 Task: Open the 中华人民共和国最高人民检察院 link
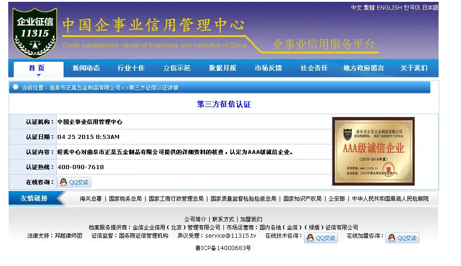click(390, 199)
